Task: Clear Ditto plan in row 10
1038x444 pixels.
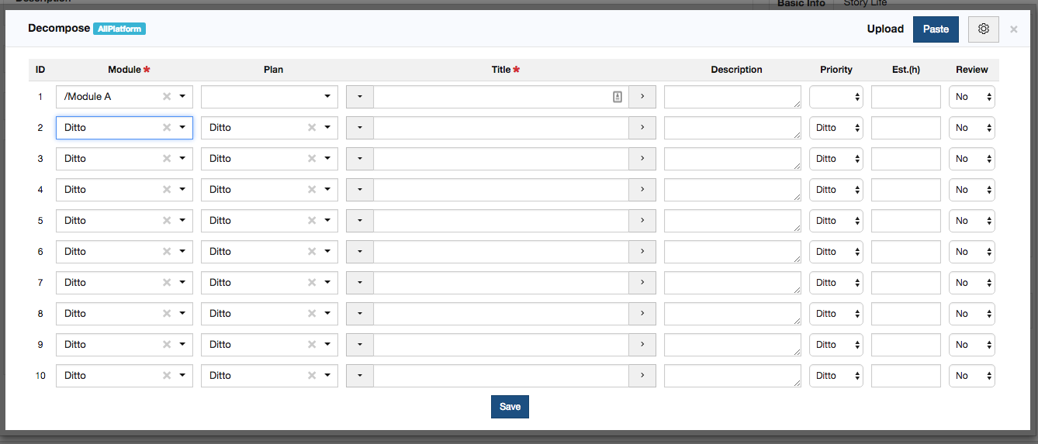Action: (x=312, y=376)
